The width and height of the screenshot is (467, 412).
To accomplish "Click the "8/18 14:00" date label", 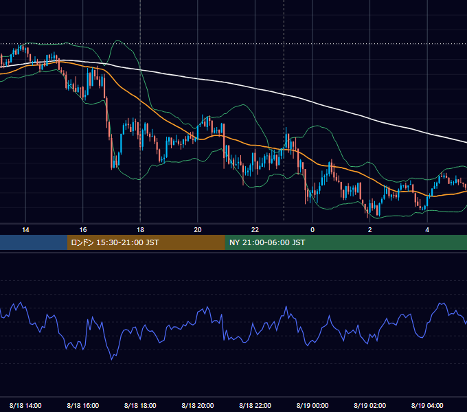I will click(25, 405).
